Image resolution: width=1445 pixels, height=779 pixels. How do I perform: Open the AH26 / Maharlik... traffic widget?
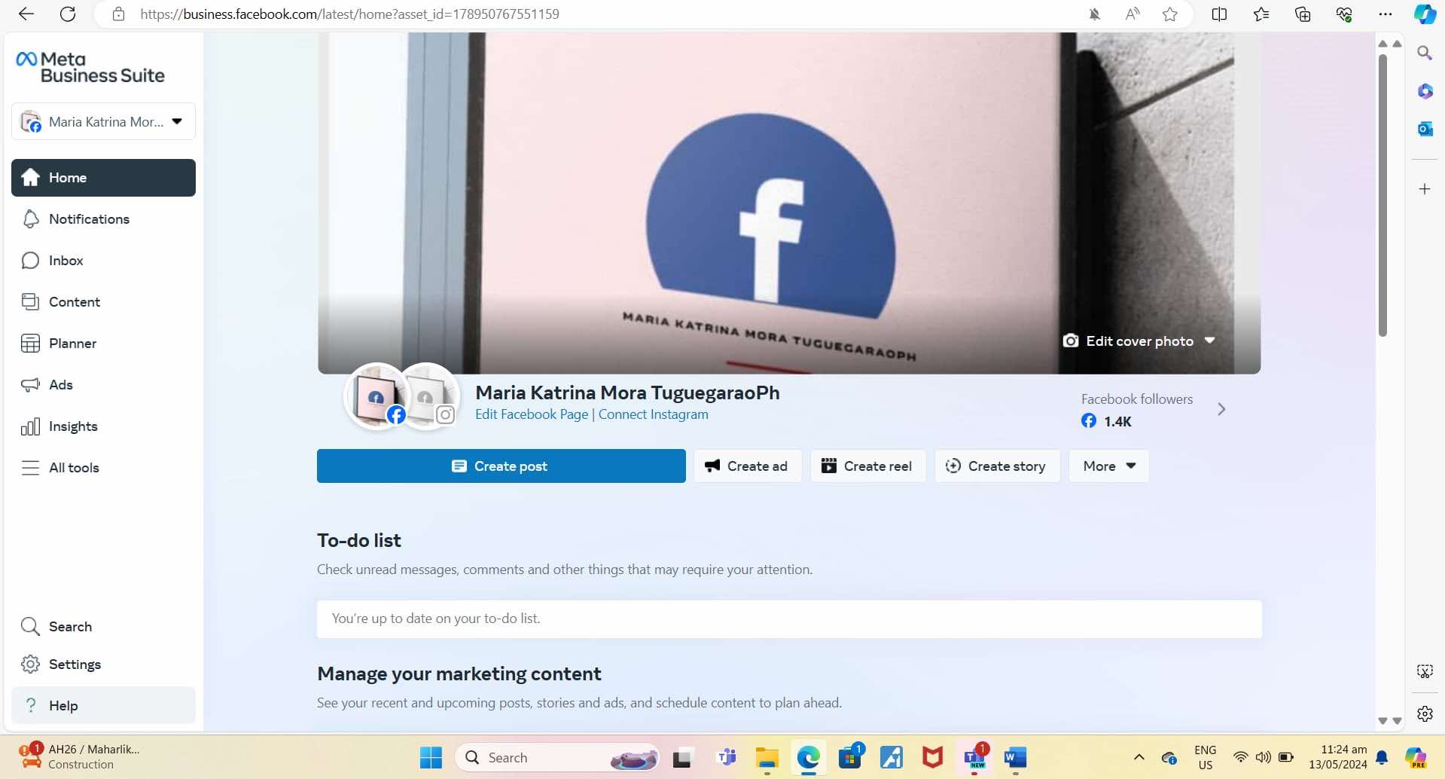[79, 756]
